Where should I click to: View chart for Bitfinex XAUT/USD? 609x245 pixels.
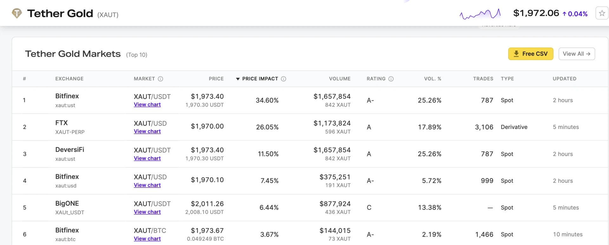click(x=147, y=185)
